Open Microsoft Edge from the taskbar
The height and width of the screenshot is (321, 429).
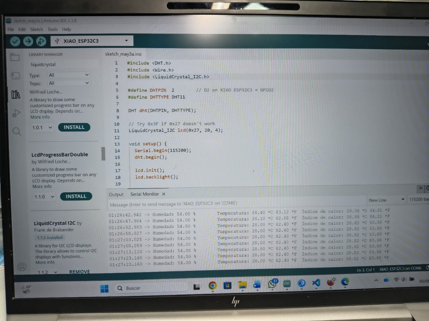click(345, 282)
